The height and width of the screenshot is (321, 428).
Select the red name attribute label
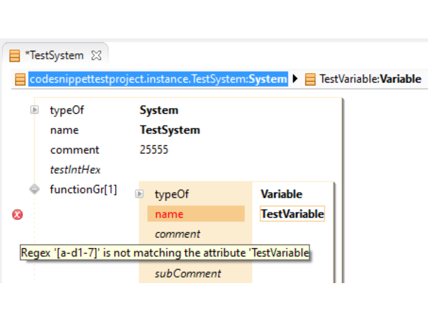coord(169,214)
